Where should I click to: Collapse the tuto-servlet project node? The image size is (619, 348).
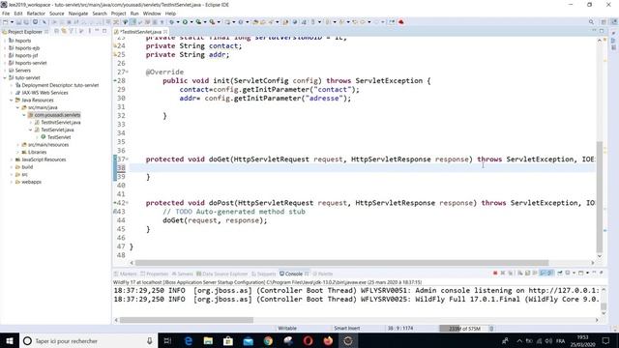(x=5, y=77)
